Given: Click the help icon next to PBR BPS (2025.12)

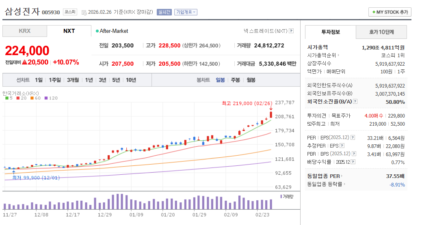Looking at the screenshot, I should [x=354, y=154].
